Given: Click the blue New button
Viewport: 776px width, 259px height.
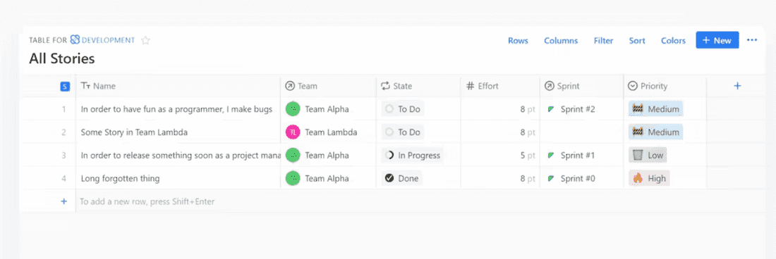Looking at the screenshot, I should coord(717,40).
